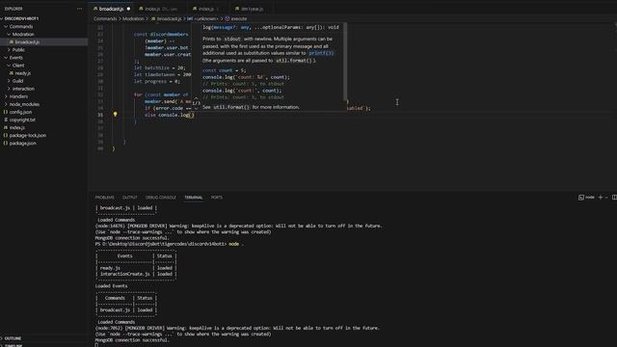617x347 pixels.
Task: Click JS icon of broadcast.js in Explorer
Action: [12, 41]
